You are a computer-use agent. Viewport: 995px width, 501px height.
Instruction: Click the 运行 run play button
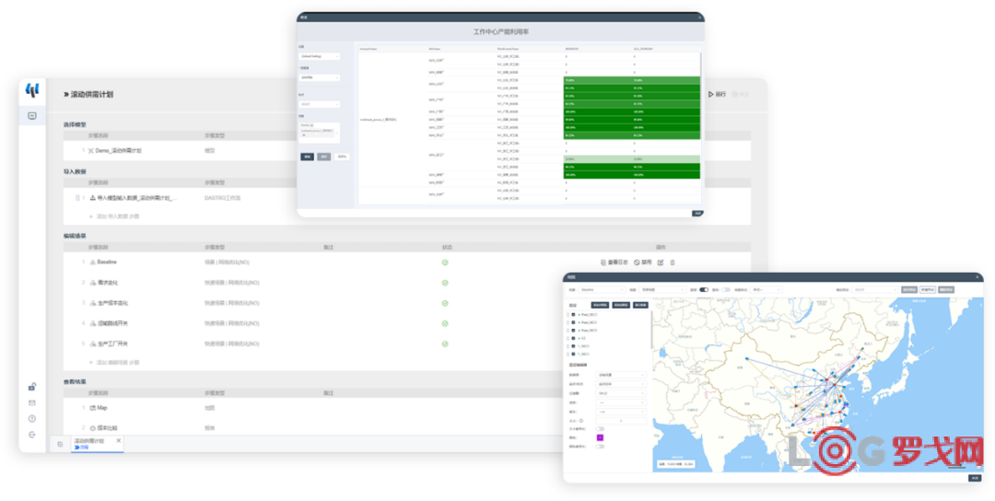coord(716,94)
